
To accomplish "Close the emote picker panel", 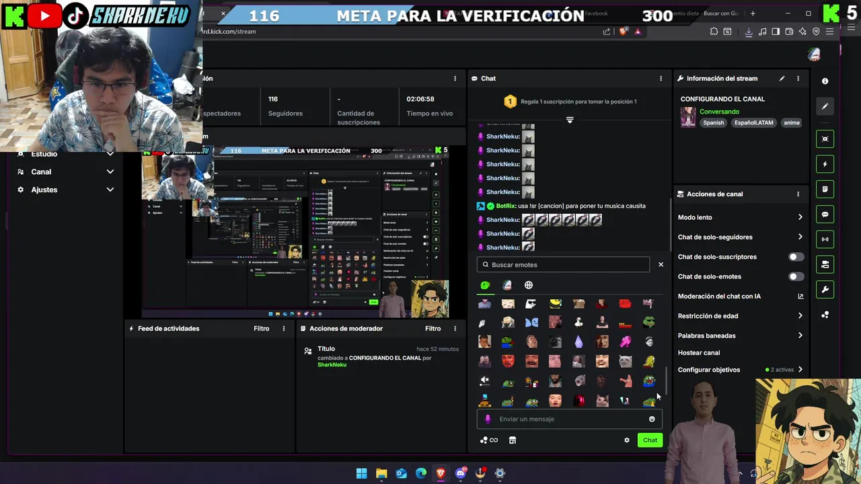I will (661, 264).
